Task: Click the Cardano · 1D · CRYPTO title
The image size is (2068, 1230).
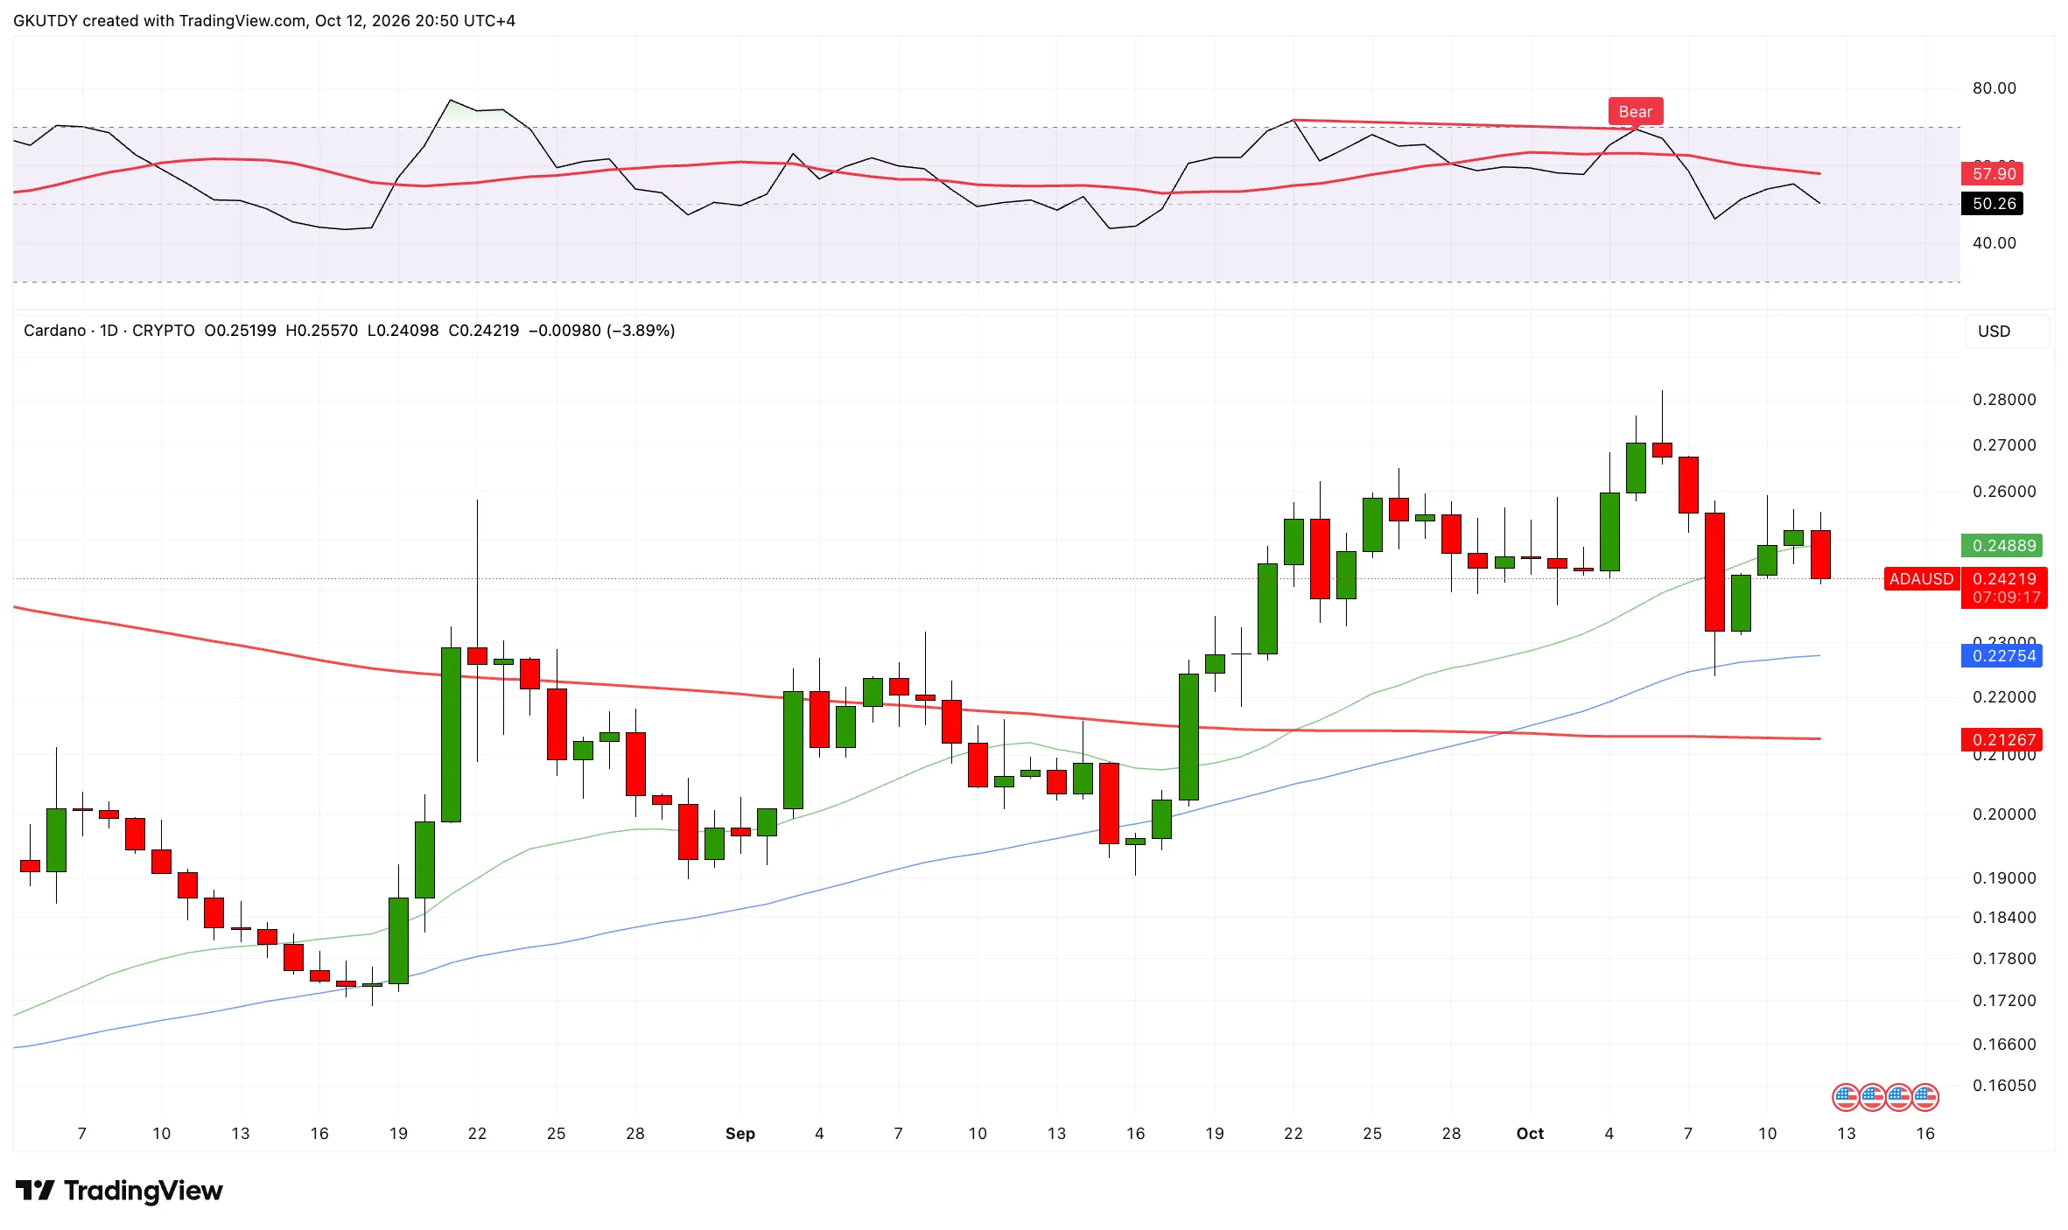Action: 109,331
